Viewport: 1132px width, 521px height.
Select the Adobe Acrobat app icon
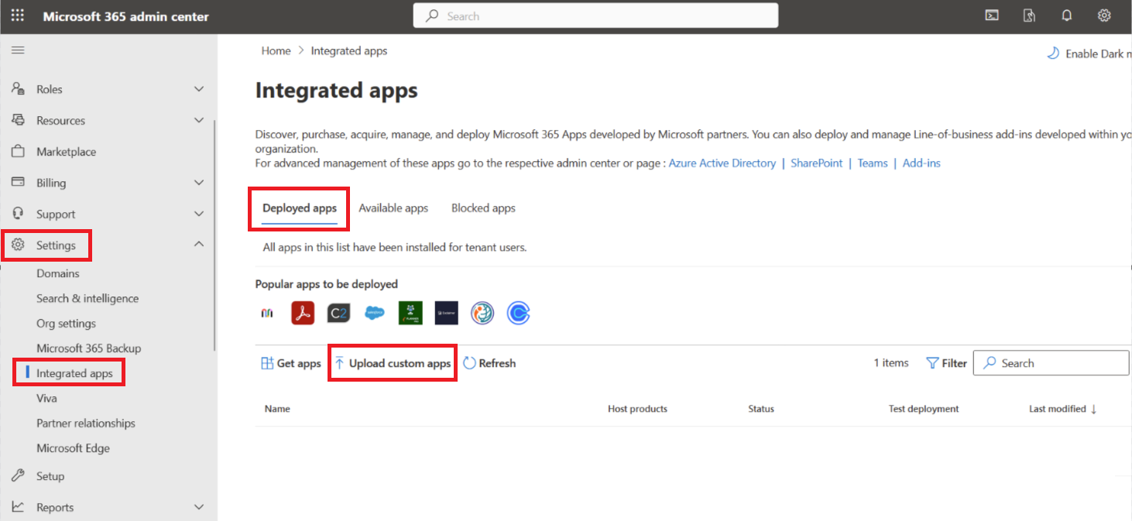303,313
